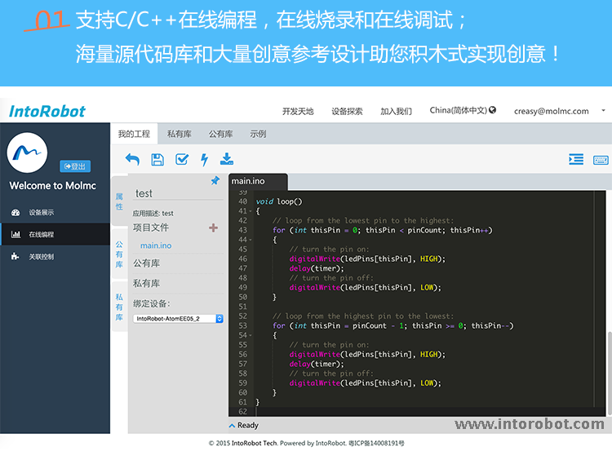Click the 'delay(timer);' code on line 47
Screen dimensions: 612x451
click(317, 268)
